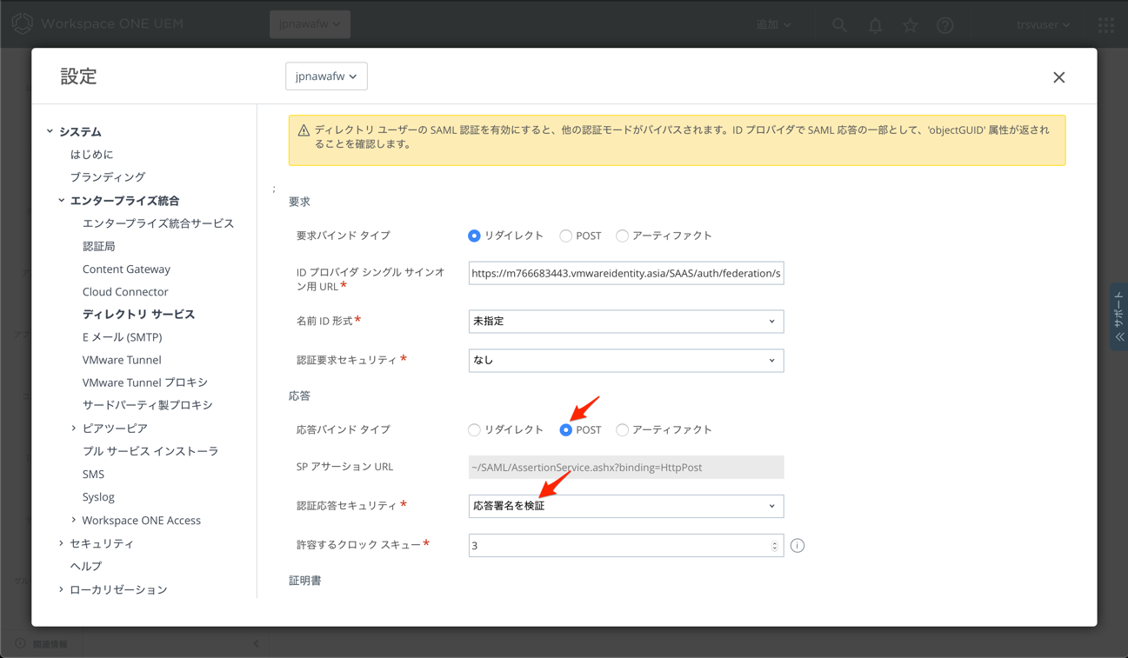Screen dimensions: 1128x658
Task: Open VMware Tunnel プロキシ settings
Action: pos(145,382)
